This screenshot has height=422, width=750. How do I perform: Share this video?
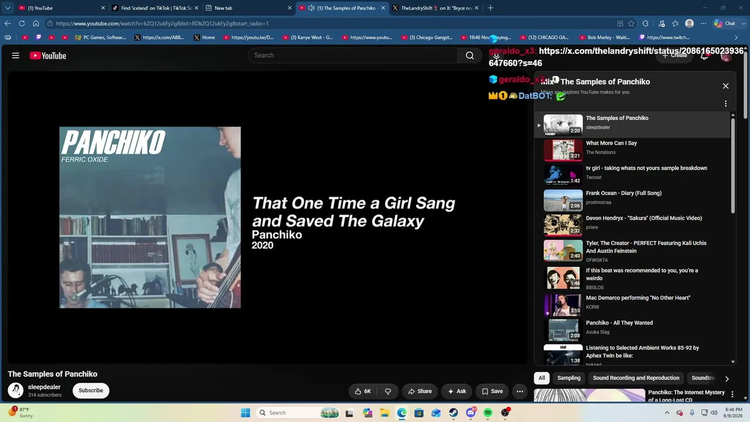pos(420,392)
